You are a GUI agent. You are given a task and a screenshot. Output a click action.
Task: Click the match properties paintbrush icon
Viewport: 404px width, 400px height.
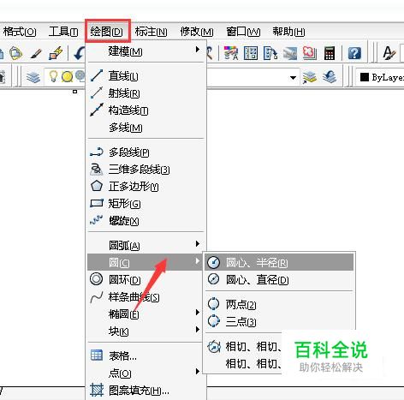click(36, 53)
